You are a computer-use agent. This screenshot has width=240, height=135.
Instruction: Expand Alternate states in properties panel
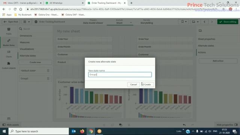pos(206,46)
